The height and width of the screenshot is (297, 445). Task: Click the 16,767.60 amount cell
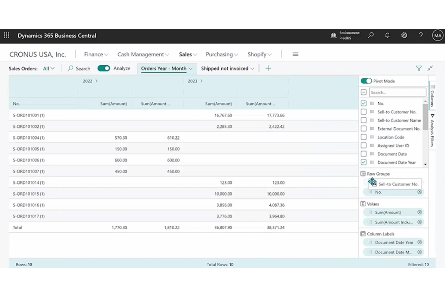tap(223, 115)
